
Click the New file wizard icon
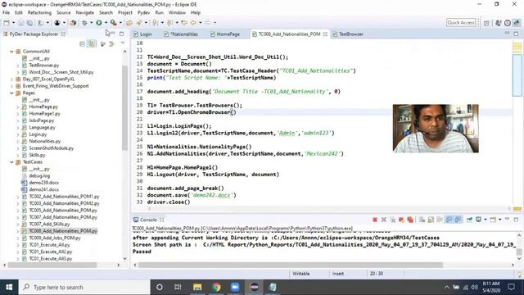(7, 23)
